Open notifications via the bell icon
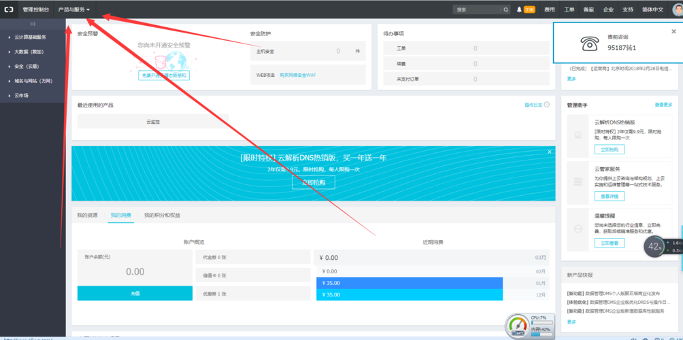Image resolution: width=683 pixels, height=340 pixels. [519, 10]
